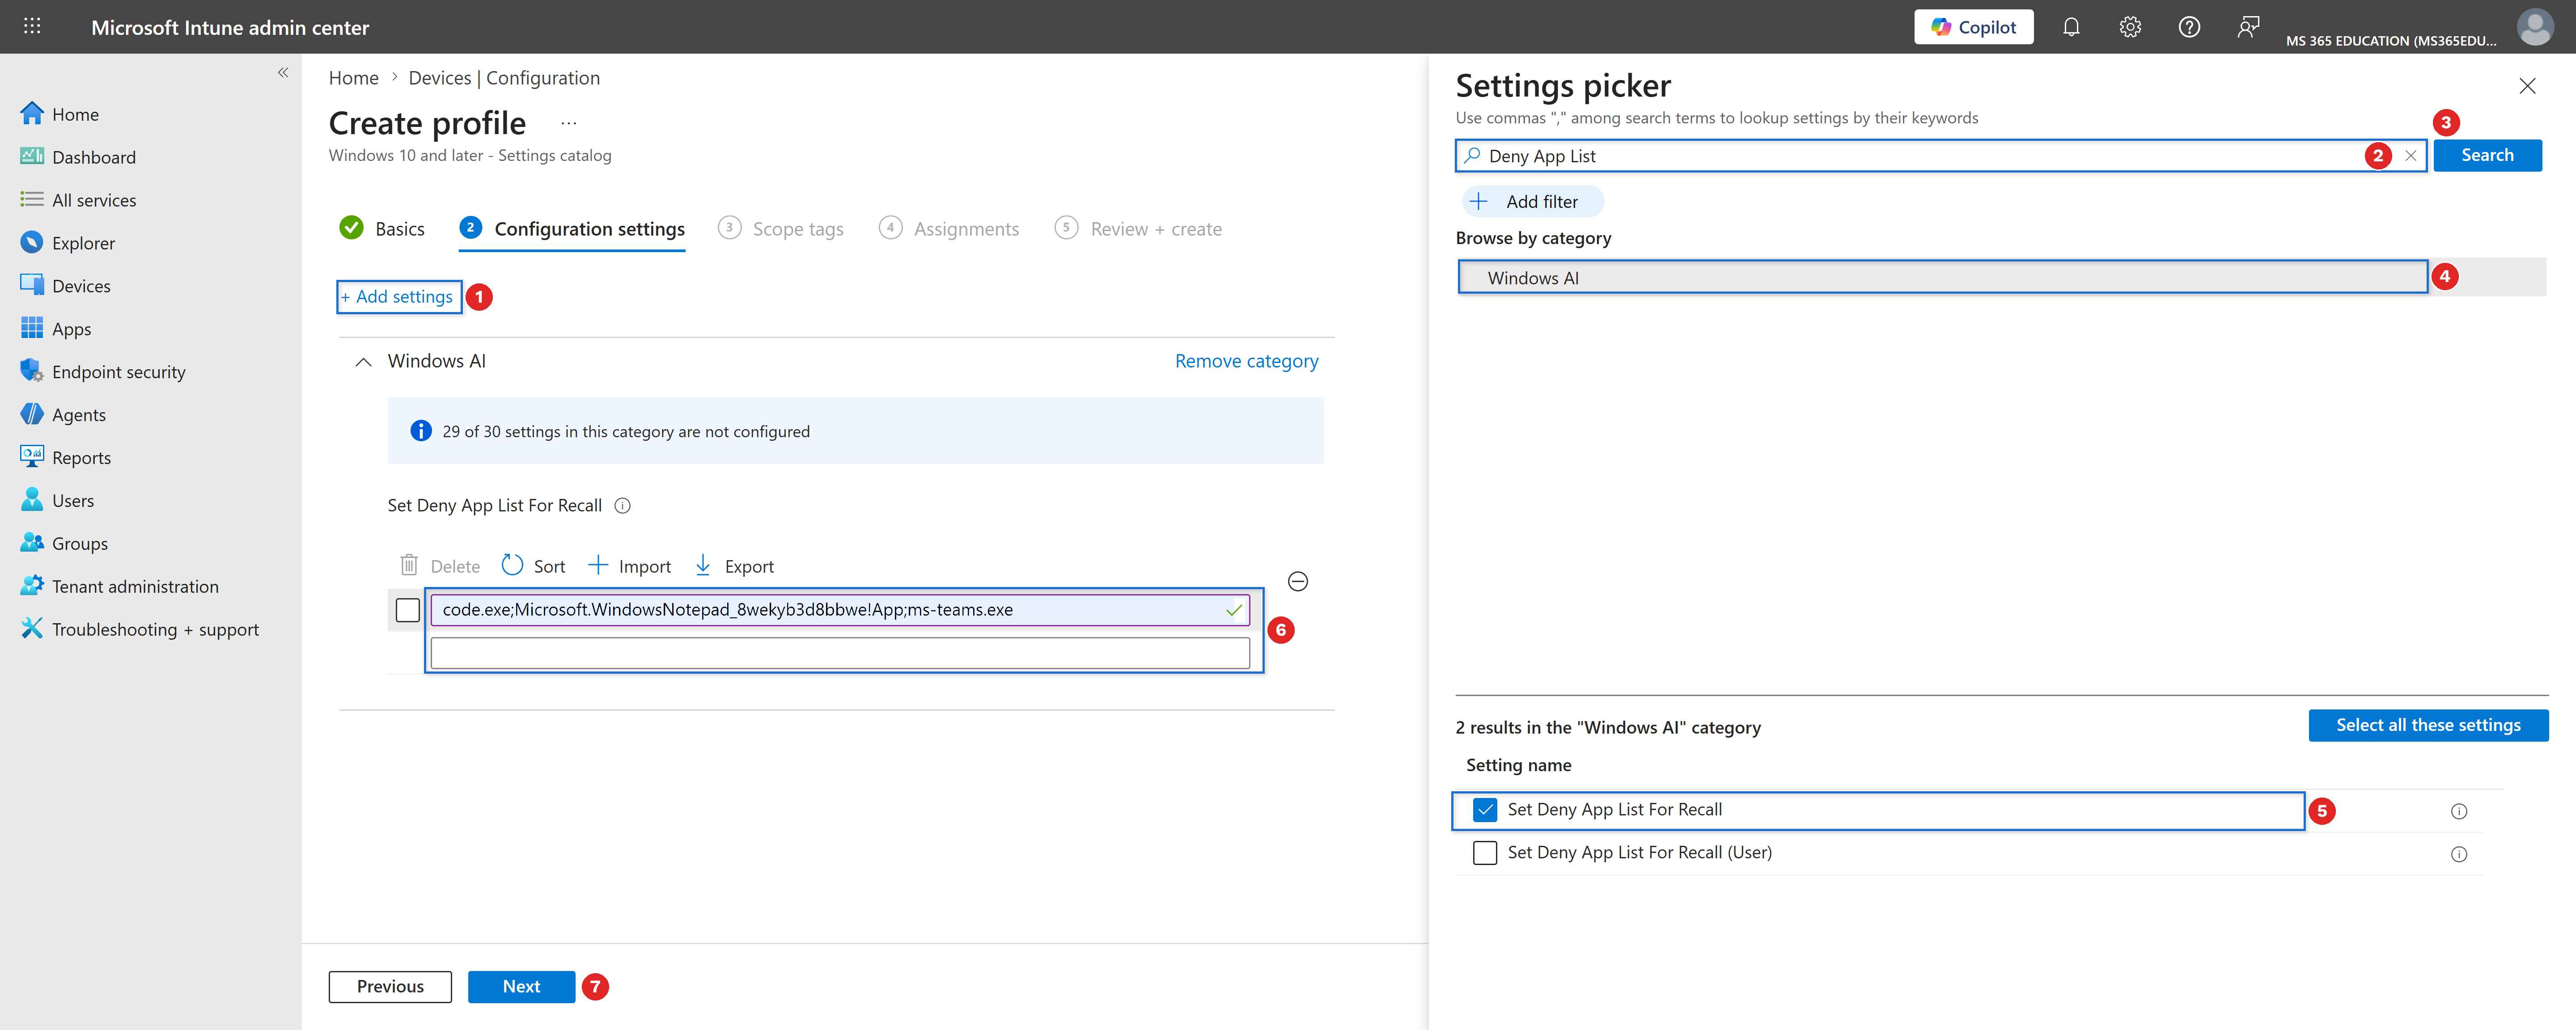Click the MS 365 EDUCATION tenant label
This screenshot has height=1030, width=2576.
pyautogui.click(x=2390, y=41)
